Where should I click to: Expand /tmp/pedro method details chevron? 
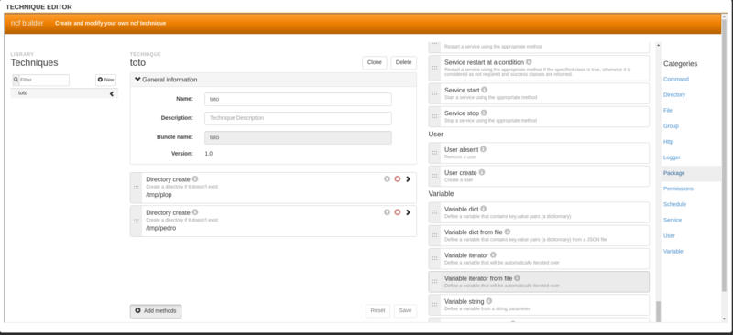[x=408, y=212]
